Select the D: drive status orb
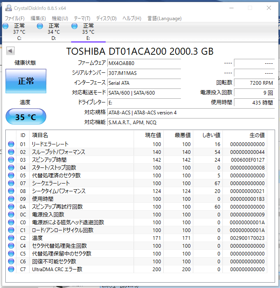280x288 pixels. 40,26
